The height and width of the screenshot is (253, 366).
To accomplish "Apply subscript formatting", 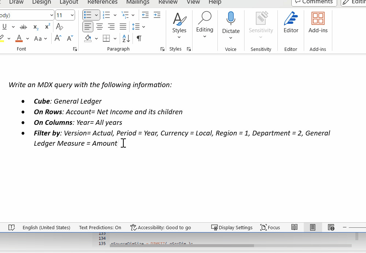I will [x=35, y=26].
